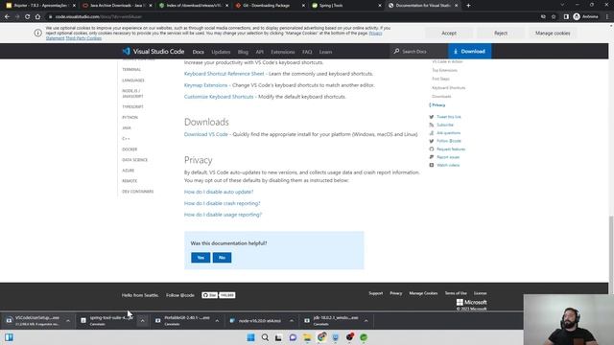
Task: Click the Search Docs input field
Action: tap(419, 51)
